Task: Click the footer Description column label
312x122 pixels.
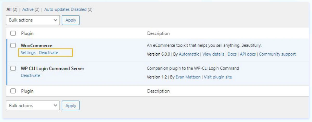Action: pyautogui.click(x=158, y=91)
